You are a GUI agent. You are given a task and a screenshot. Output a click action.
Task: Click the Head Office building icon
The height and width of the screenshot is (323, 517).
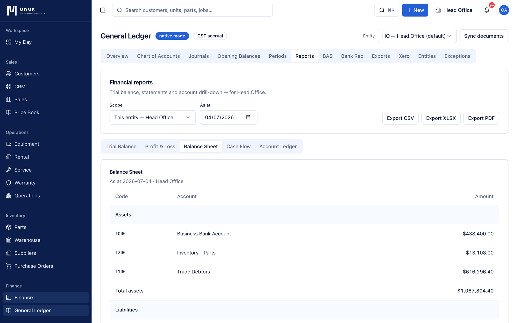438,10
